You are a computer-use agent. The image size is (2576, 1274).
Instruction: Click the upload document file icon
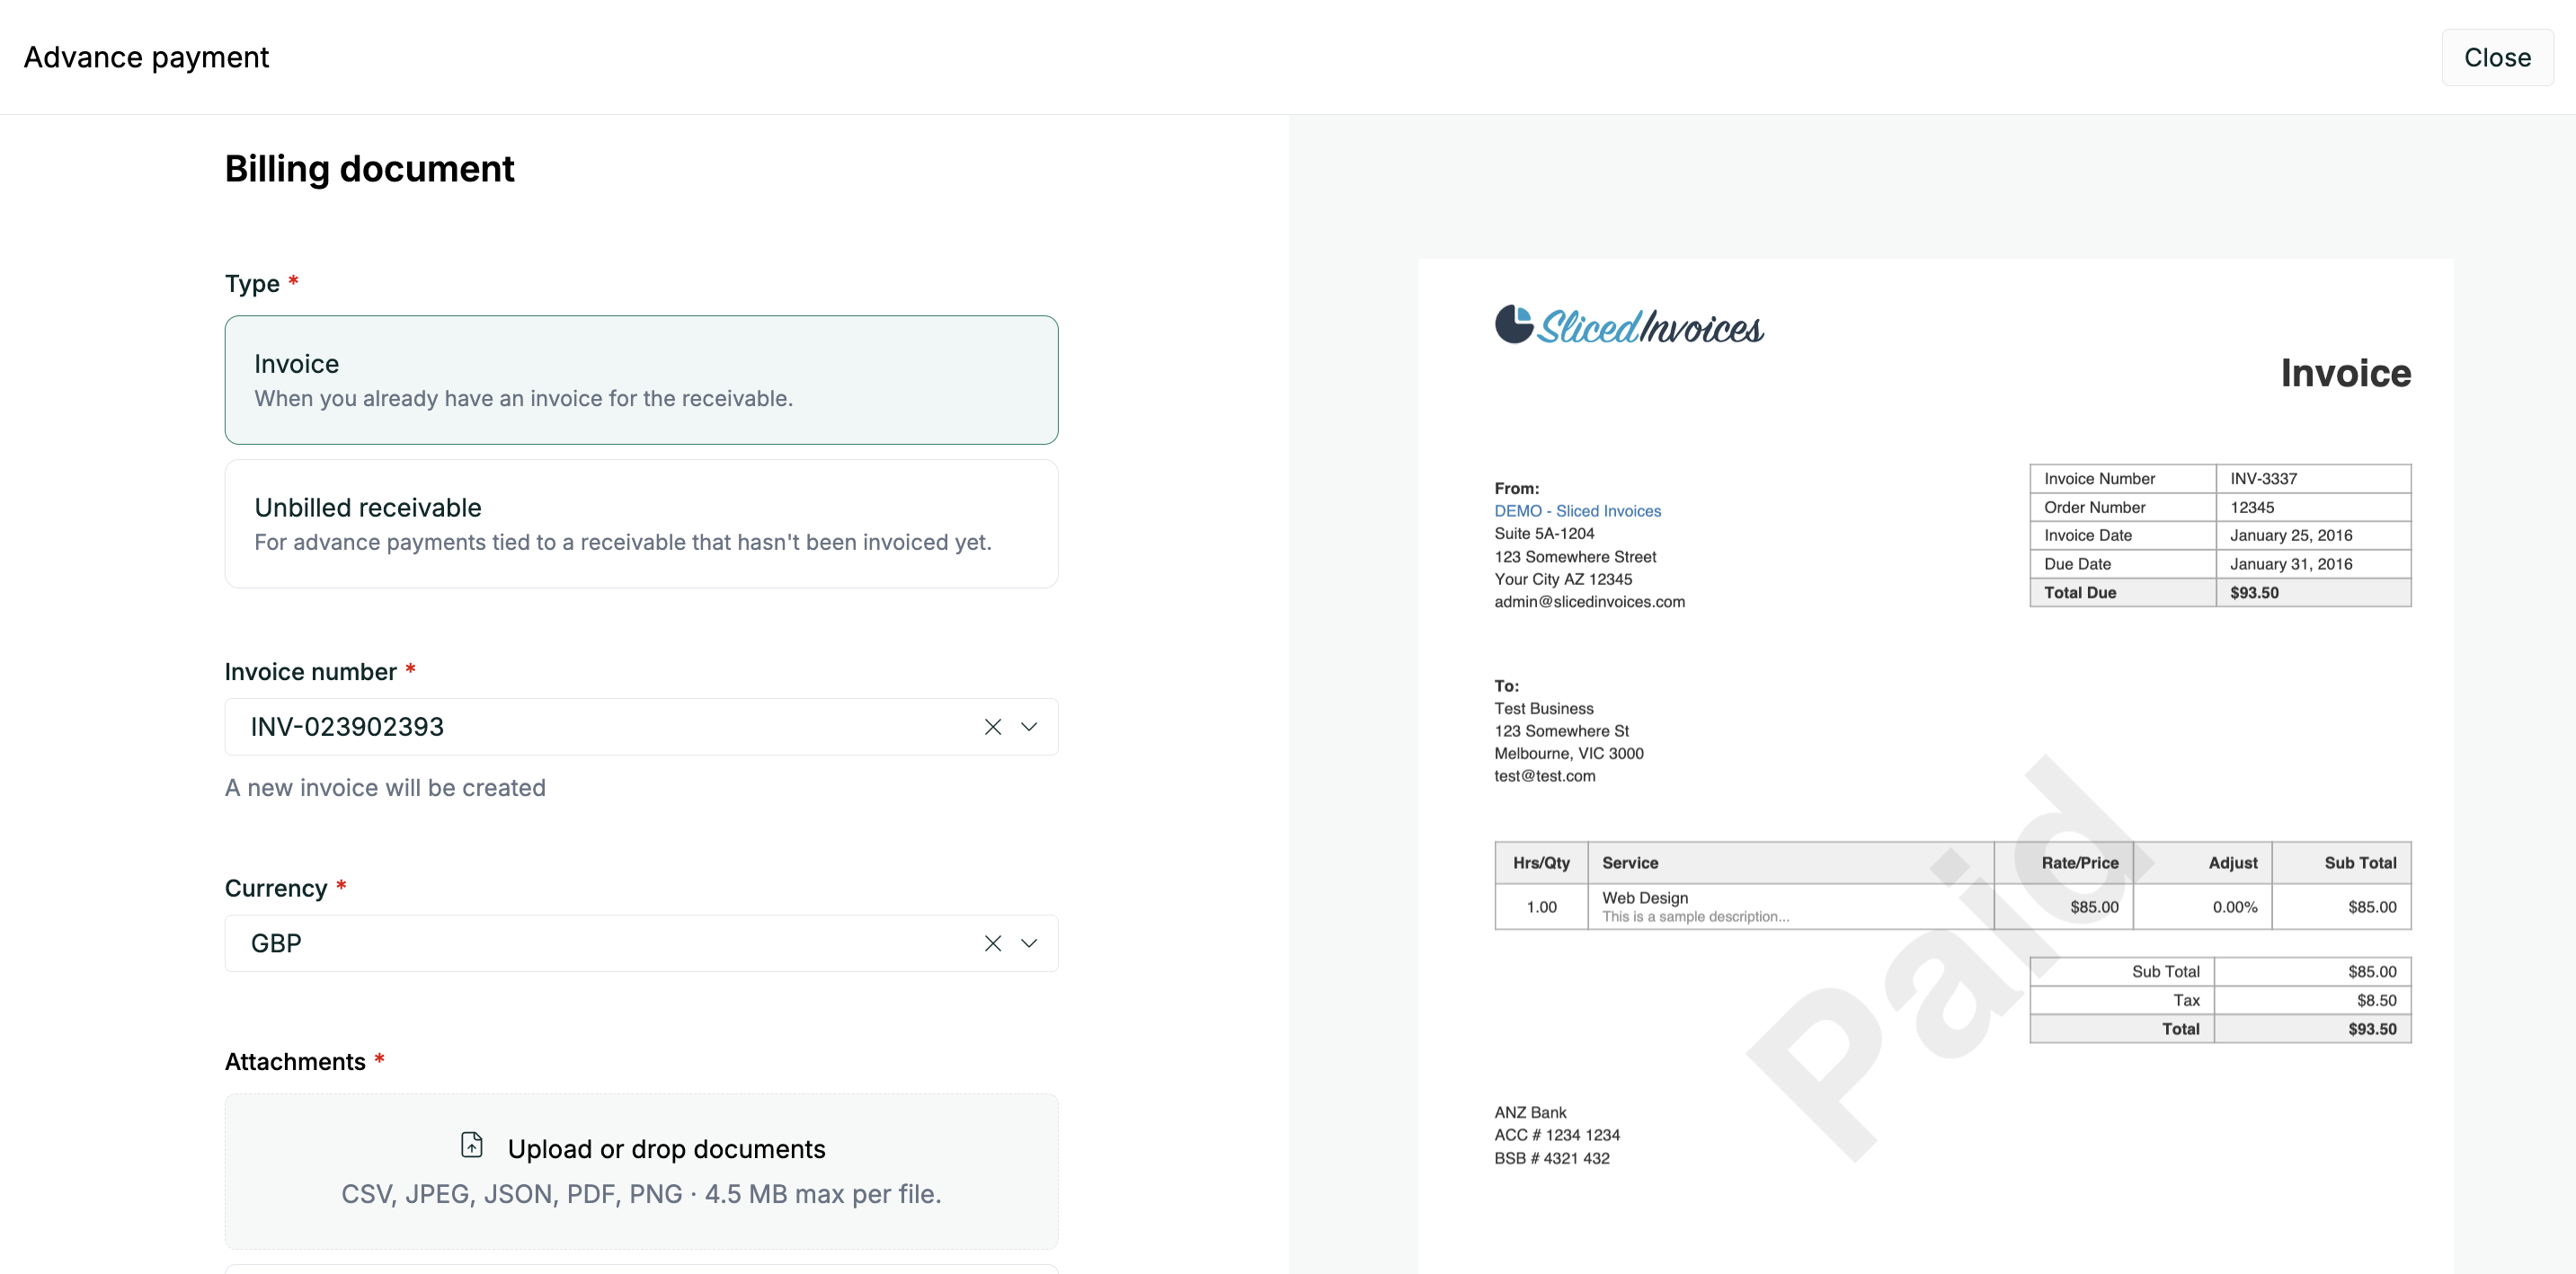click(472, 1146)
